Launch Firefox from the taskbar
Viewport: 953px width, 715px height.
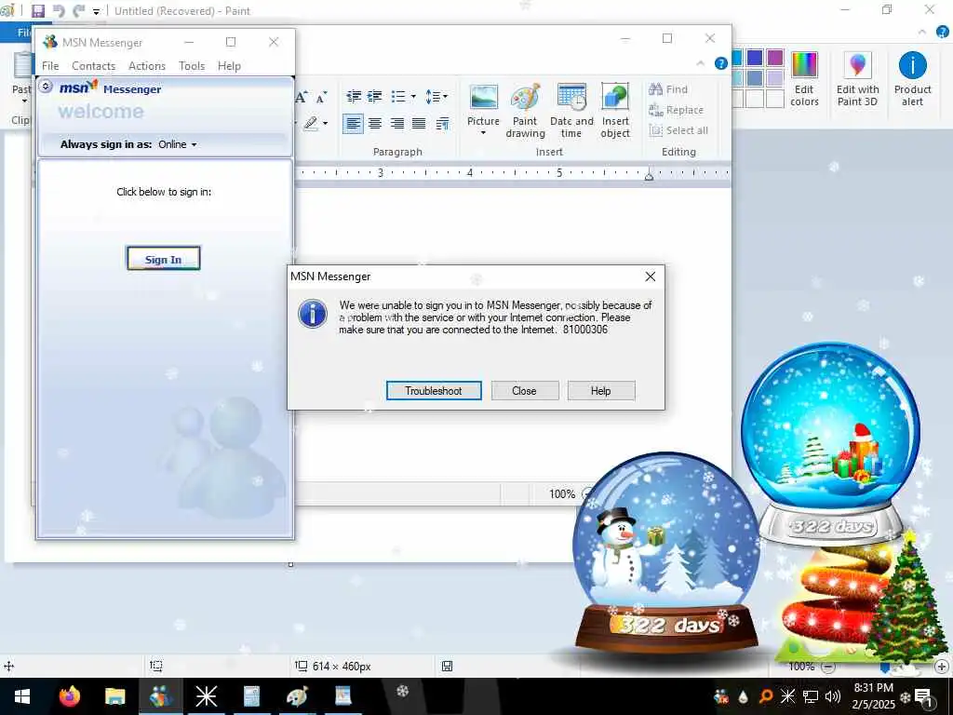coord(70,696)
